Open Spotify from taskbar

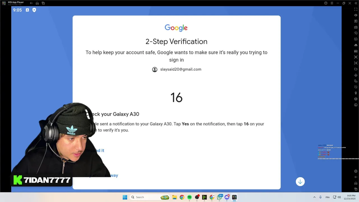[x=189, y=197]
